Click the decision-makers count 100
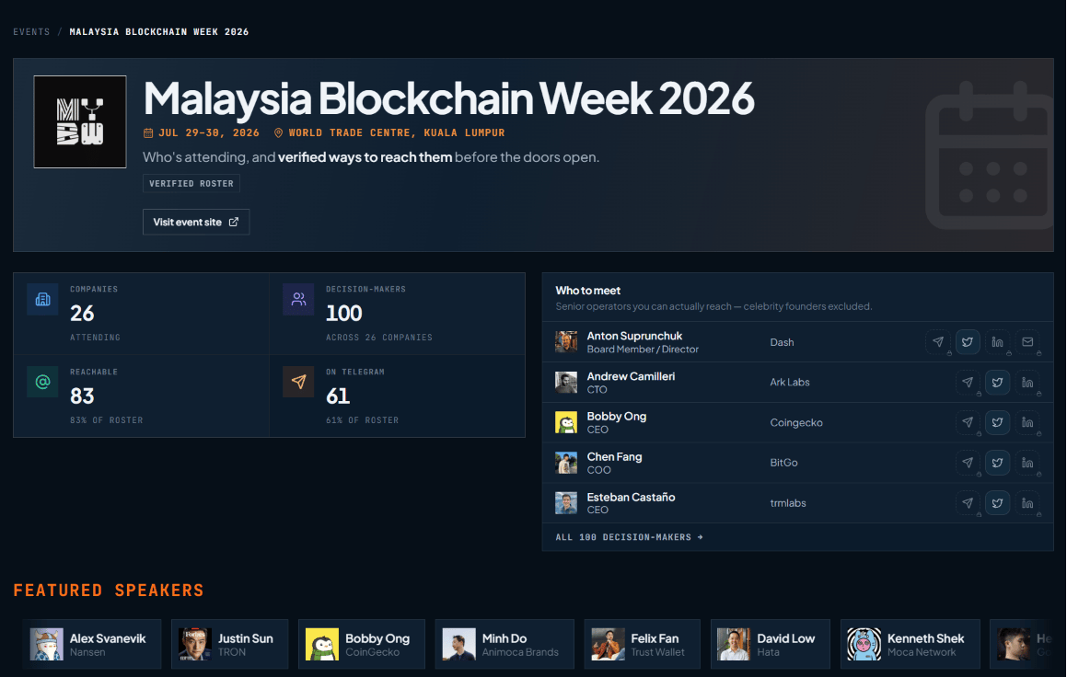This screenshot has height=677, width=1067. click(x=343, y=313)
